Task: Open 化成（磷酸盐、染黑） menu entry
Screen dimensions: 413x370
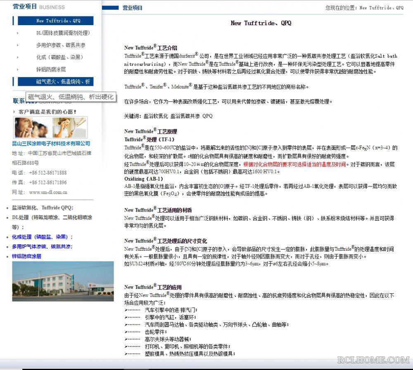Action: 59,57
